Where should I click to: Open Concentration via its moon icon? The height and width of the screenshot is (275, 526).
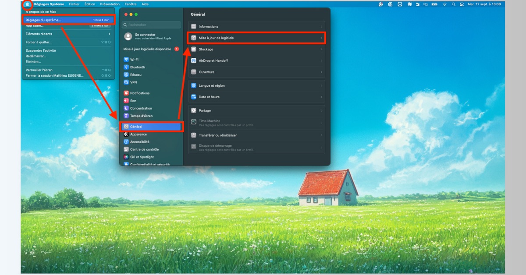tap(126, 108)
